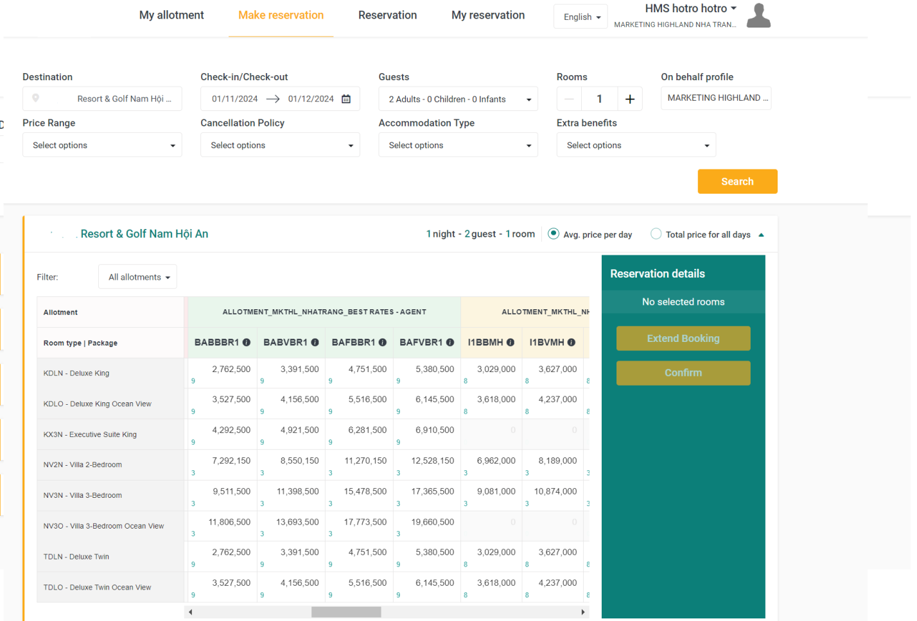Click the user profile avatar icon
The height and width of the screenshot is (621, 917).
(758, 15)
